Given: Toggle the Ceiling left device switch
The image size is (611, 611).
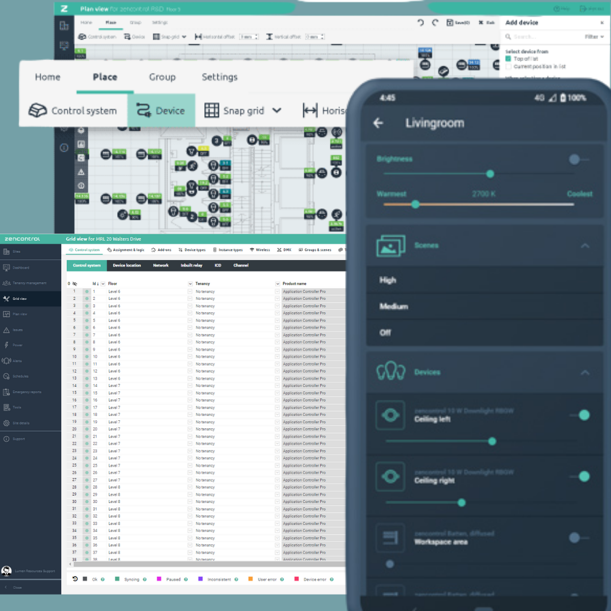Looking at the screenshot, I should [580, 415].
